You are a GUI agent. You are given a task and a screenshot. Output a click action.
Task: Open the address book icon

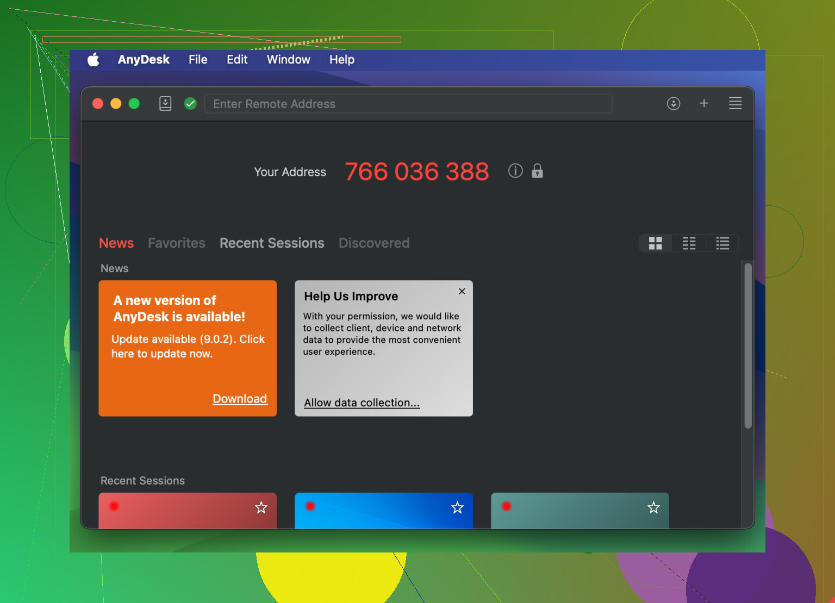tap(165, 103)
